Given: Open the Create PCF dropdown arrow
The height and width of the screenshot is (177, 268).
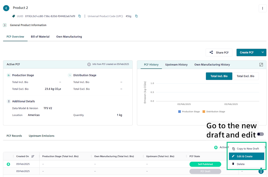Looking at the screenshot, I should (263, 52).
